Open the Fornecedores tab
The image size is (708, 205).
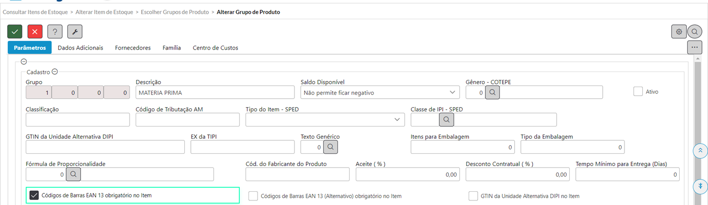133,48
